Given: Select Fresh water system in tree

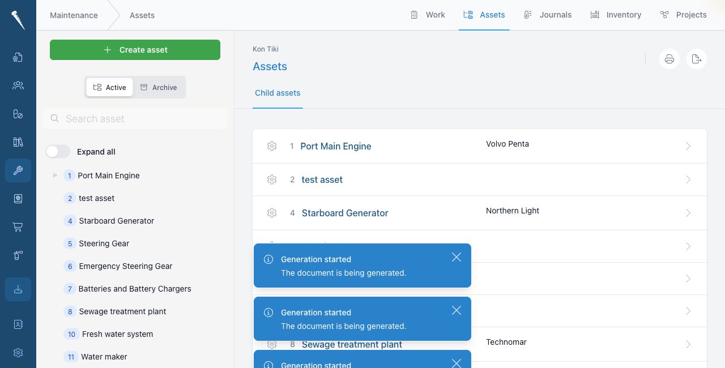Looking at the screenshot, I should [118, 334].
